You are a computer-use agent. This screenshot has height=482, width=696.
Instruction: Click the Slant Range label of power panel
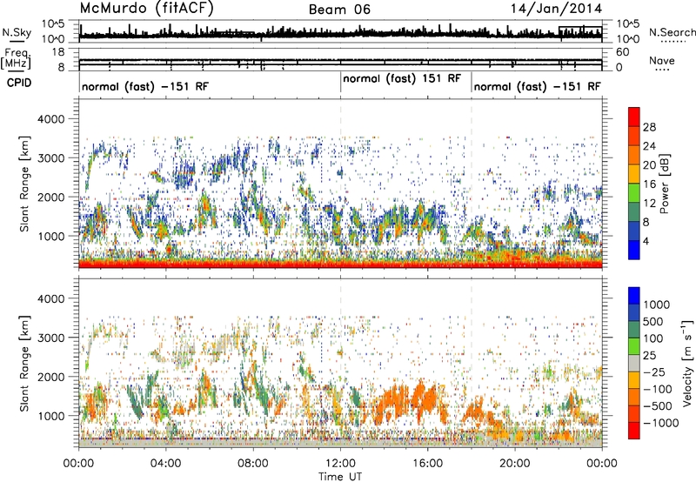tap(25, 184)
